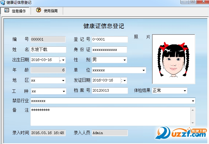Expand the 禁忌行业 dropdown
The height and width of the screenshot is (144, 209).
[x=193, y=101]
